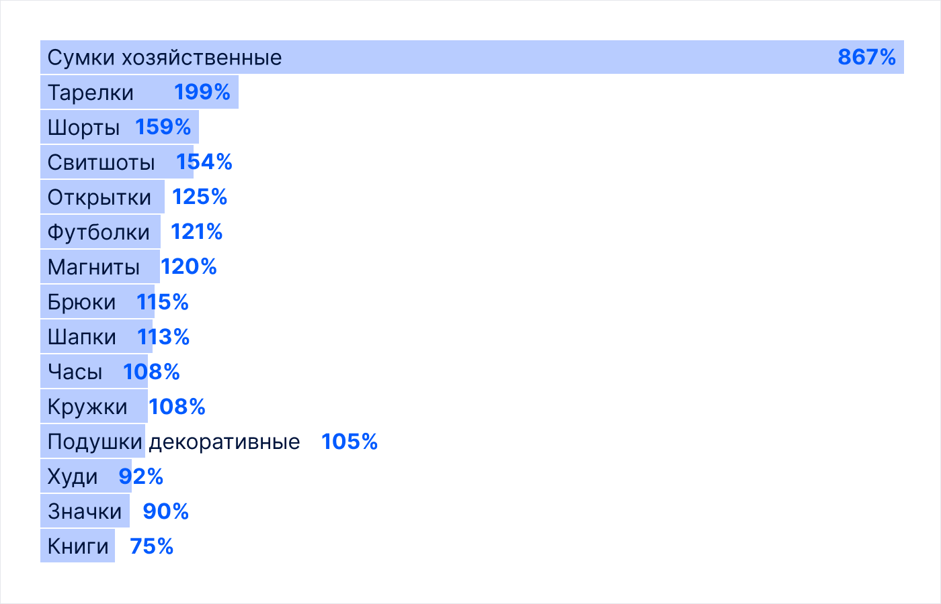Image resolution: width=941 pixels, height=604 pixels.
Task: Click the 'Брюки' bar label
Action: [x=81, y=302]
